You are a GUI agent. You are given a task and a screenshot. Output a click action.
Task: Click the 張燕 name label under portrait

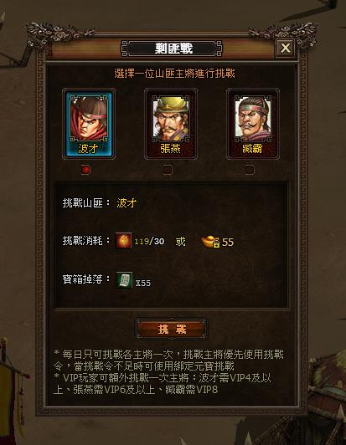click(x=171, y=148)
